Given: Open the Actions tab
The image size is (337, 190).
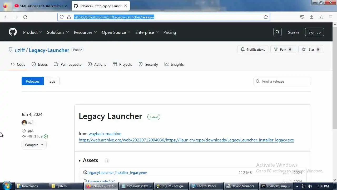Looking at the screenshot, I should (x=97, y=64).
